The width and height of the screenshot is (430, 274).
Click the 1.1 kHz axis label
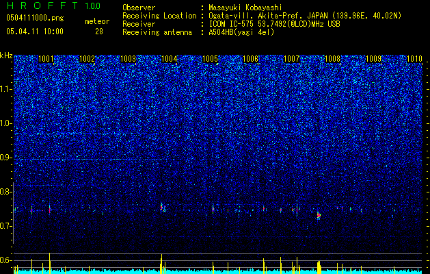[6, 89]
